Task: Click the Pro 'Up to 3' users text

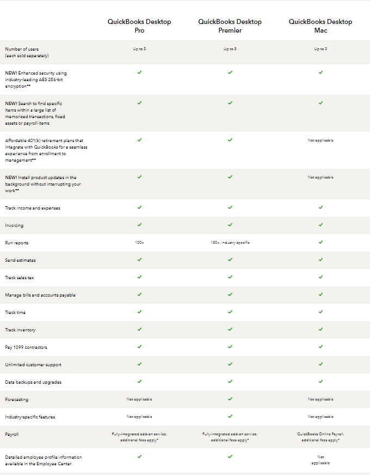Action: (139, 49)
